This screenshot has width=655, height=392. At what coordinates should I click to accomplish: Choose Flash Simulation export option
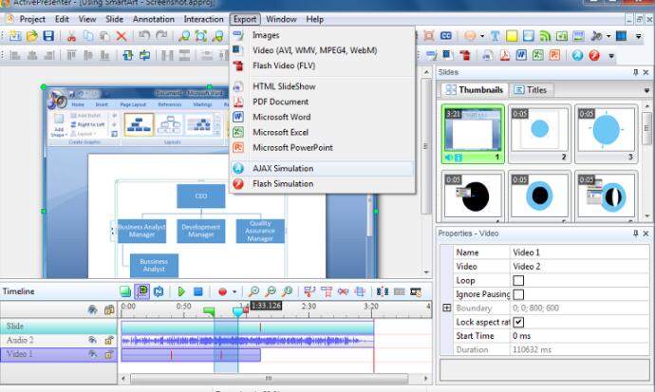pyautogui.click(x=323, y=184)
